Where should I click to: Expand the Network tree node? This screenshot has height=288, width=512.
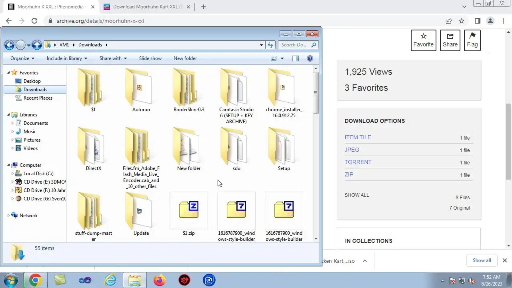(8, 215)
